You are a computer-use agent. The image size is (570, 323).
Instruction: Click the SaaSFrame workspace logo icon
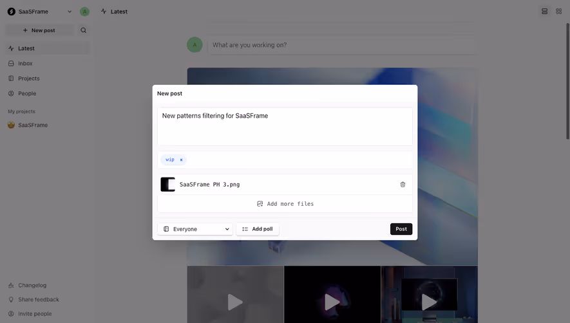[11, 12]
